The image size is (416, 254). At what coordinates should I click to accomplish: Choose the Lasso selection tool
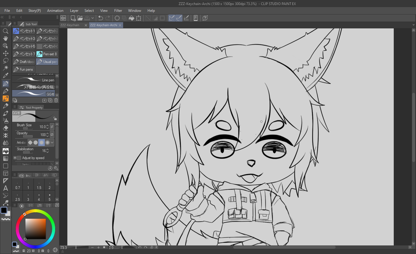pos(6,61)
